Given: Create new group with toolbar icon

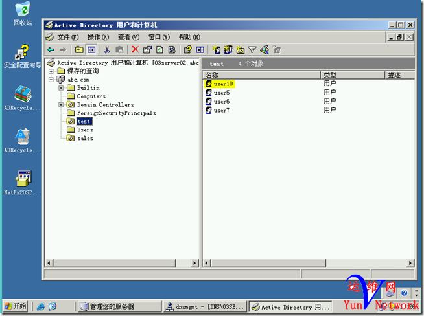Looking at the screenshot, I should [228, 50].
